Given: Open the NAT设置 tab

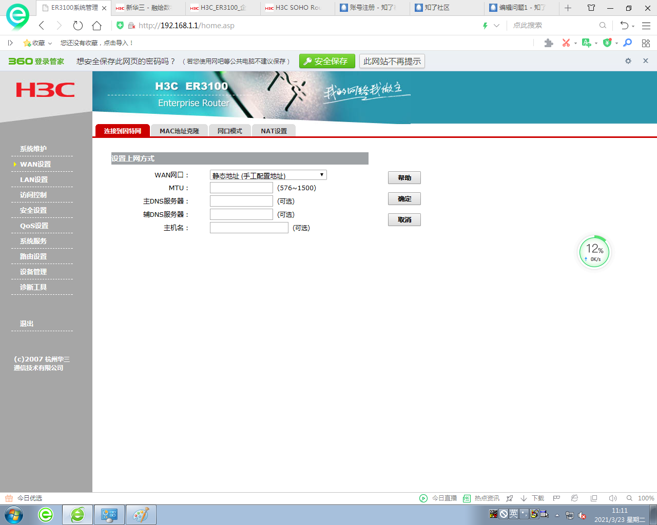Looking at the screenshot, I should tap(274, 131).
